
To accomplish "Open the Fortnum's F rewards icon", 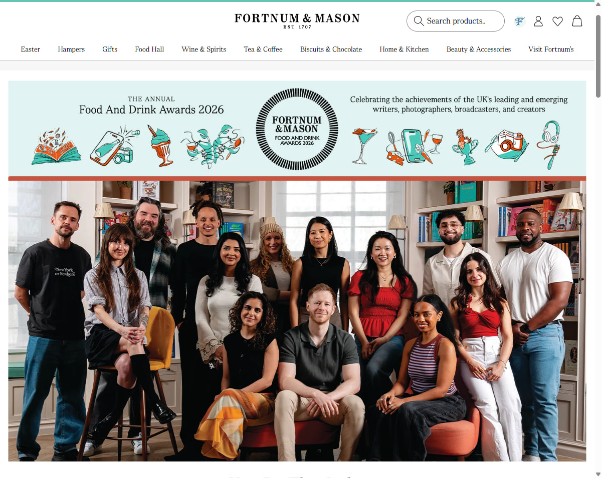I will pyautogui.click(x=520, y=21).
